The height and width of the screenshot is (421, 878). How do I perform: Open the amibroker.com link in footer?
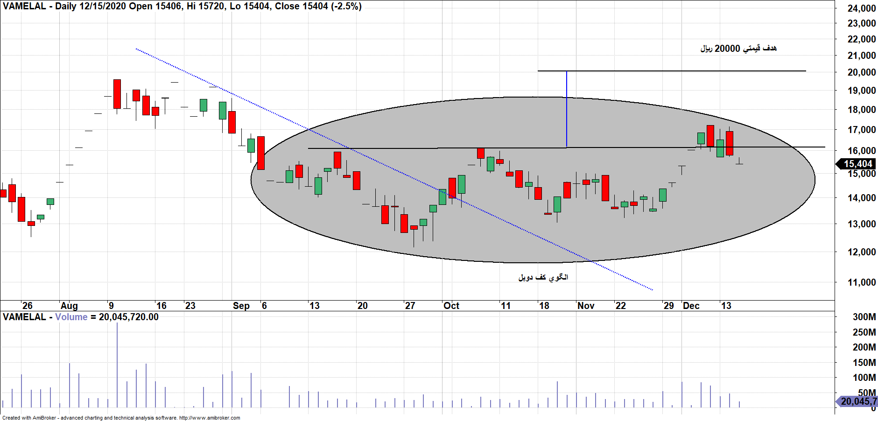(x=210, y=418)
